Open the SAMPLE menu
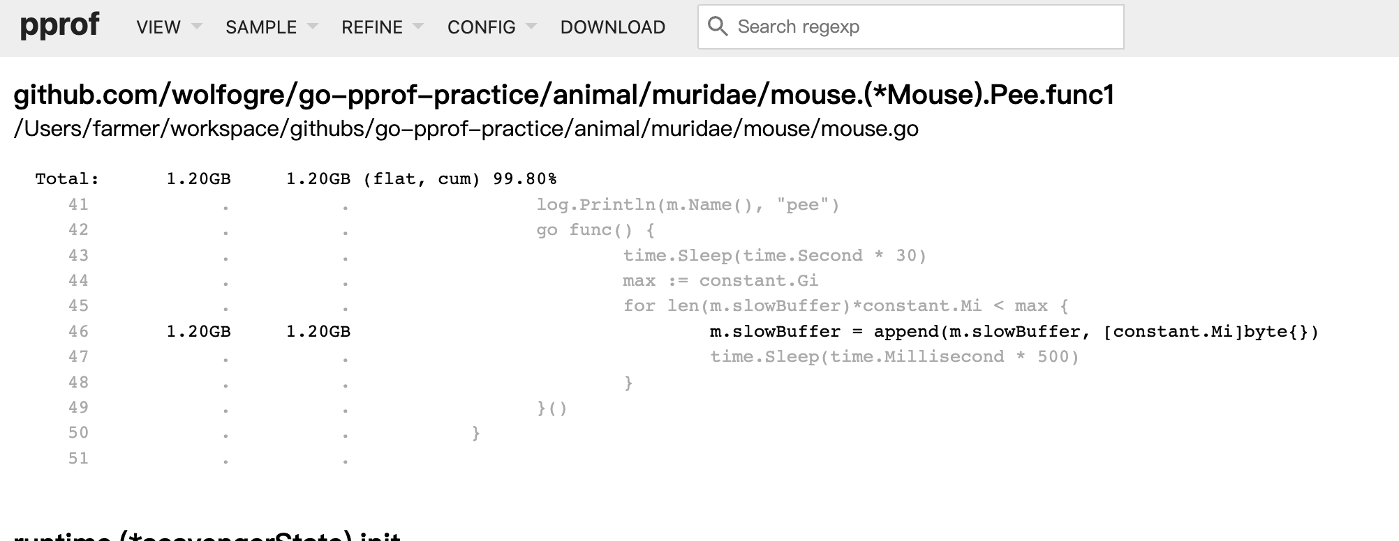The width and height of the screenshot is (1399, 541). coord(261,27)
